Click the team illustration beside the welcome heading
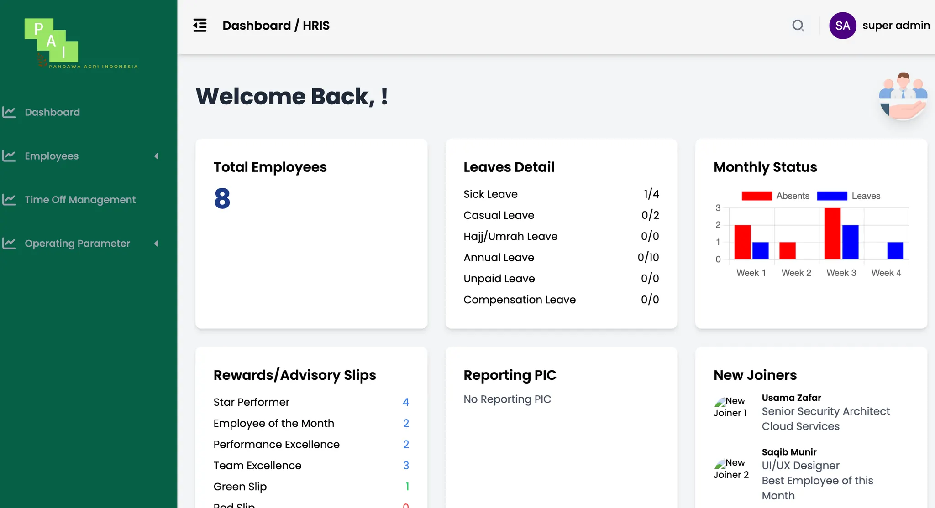935x508 pixels. coord(903,96)
